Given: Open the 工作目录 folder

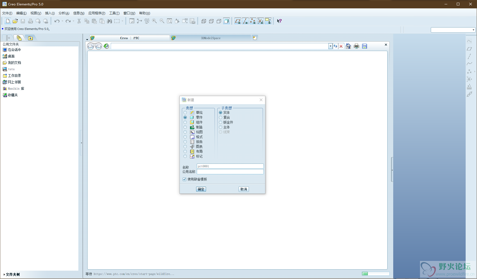Looking at the screenshot, I should tap(12, 76).
